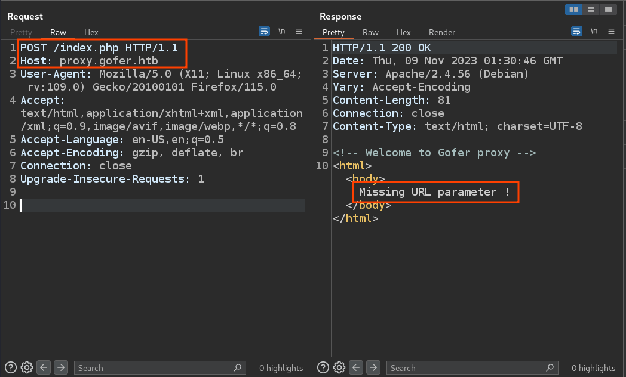Image resolution: width=626 pixels, height=377 pixels.
Task: Go to next Request search match
Action: click(x=60, y=367)
